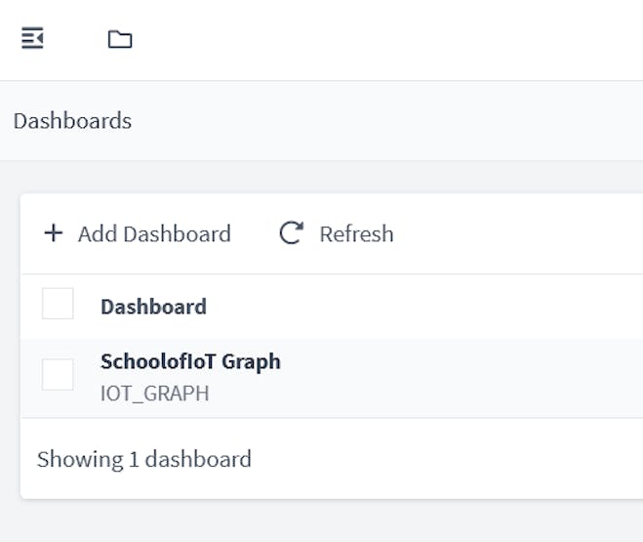Screen dimensions: 643x542
Task: Open the SchoolofIoT Graph dashboard
Action: (190, 361)
